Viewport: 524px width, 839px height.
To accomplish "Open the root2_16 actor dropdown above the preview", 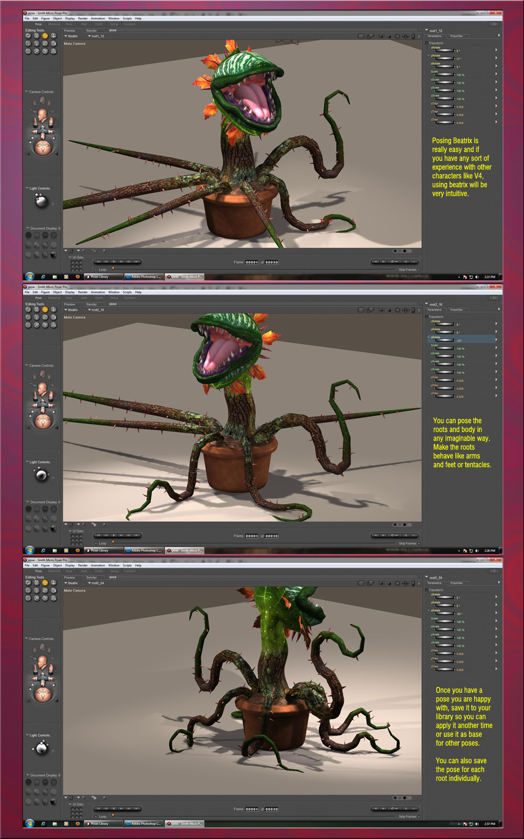I will pos(96,310).
